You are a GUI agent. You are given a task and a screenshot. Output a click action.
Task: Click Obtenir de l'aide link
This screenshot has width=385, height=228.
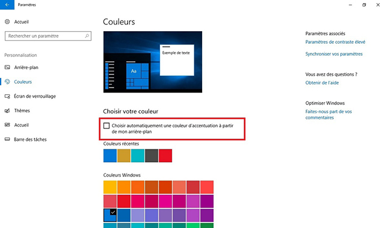coord(322,83)
